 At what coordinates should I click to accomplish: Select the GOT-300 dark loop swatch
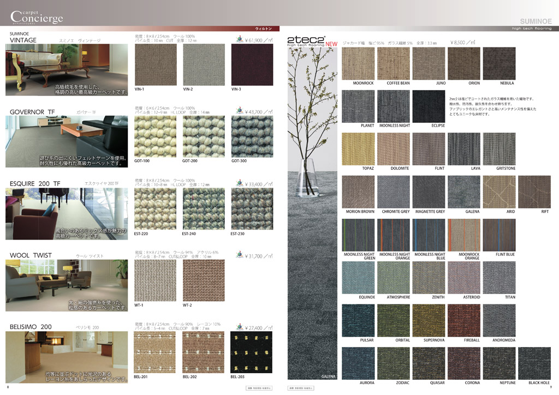(252, 136)
